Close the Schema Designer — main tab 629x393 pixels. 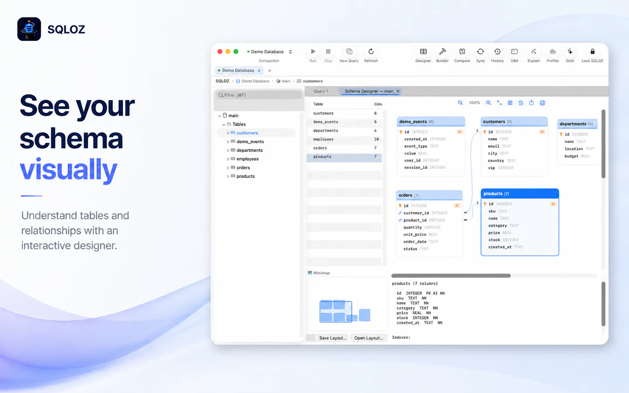[x=398, y=91]
